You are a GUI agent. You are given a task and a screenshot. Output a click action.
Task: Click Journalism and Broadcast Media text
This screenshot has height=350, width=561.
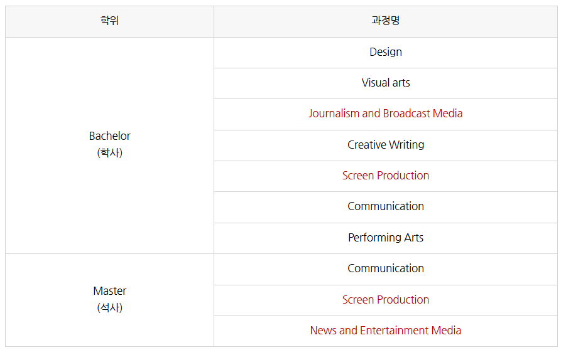[x=385, y=114]
